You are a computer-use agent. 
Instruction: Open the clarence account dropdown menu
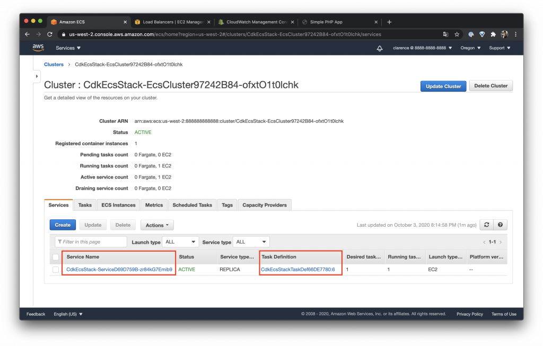[423, 48]
